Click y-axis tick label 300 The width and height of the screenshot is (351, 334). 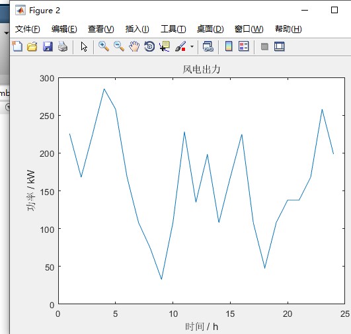click(x=47, y=79)
